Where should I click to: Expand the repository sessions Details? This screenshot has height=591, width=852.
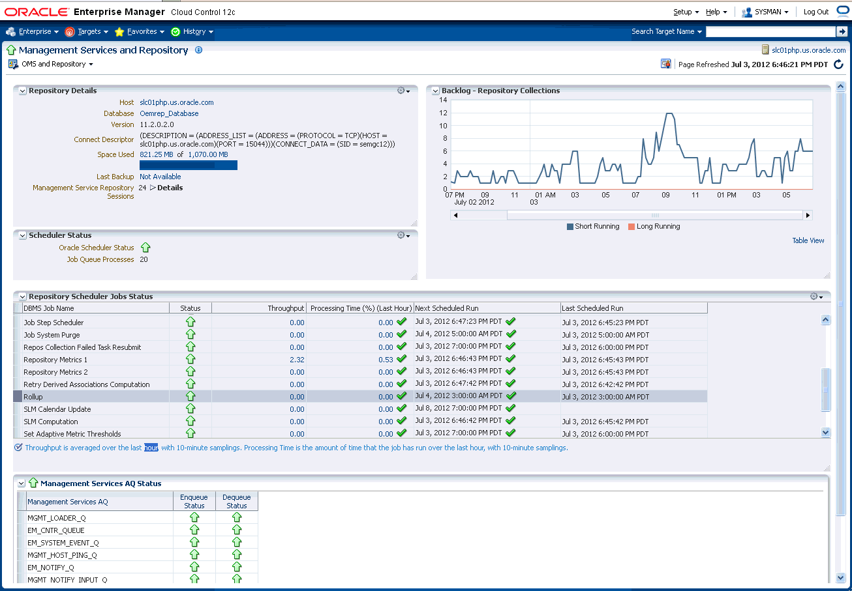[166, 188]
